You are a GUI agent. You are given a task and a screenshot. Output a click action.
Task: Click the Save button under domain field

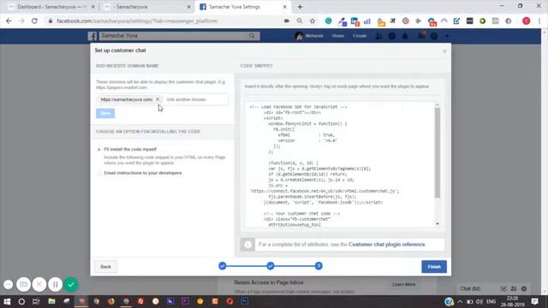[105, 113]
